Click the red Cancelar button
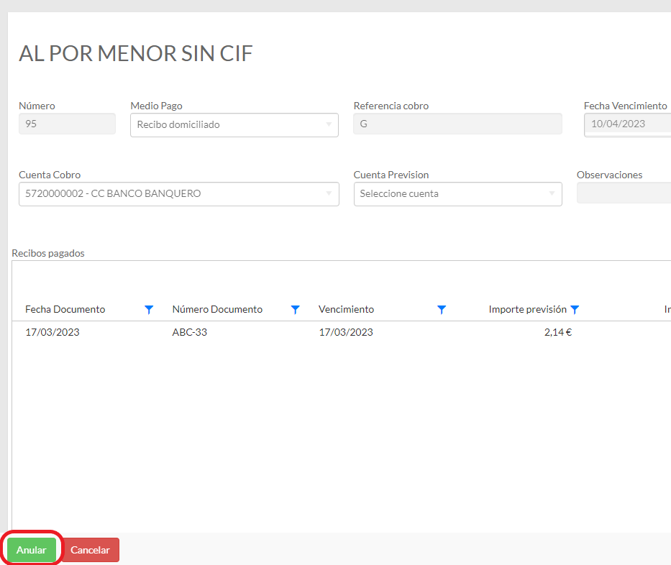 click(90, 550)
